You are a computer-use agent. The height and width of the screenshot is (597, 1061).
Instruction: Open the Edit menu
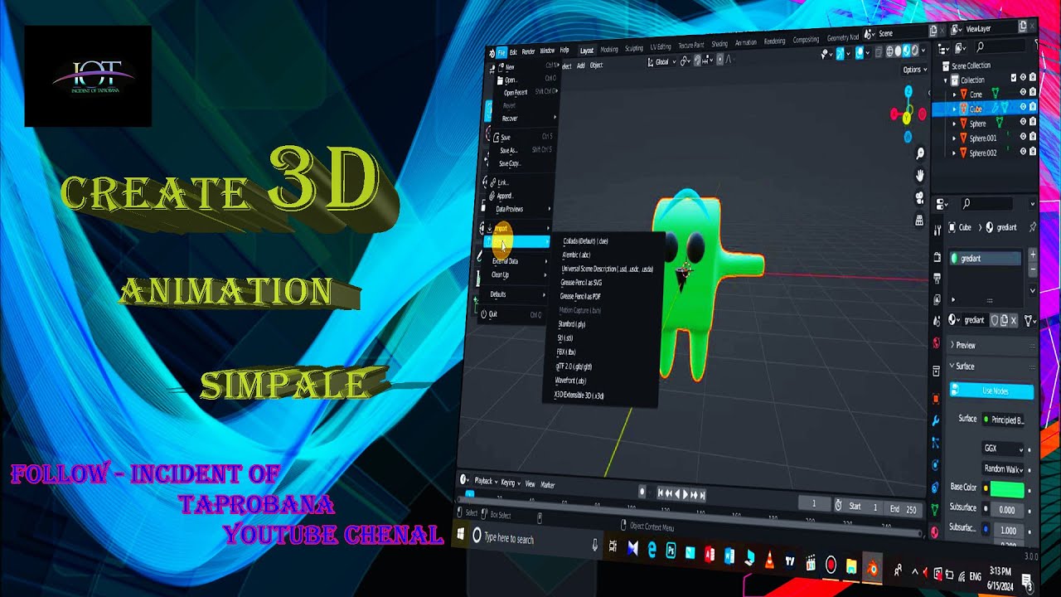(x=513, y=52)
